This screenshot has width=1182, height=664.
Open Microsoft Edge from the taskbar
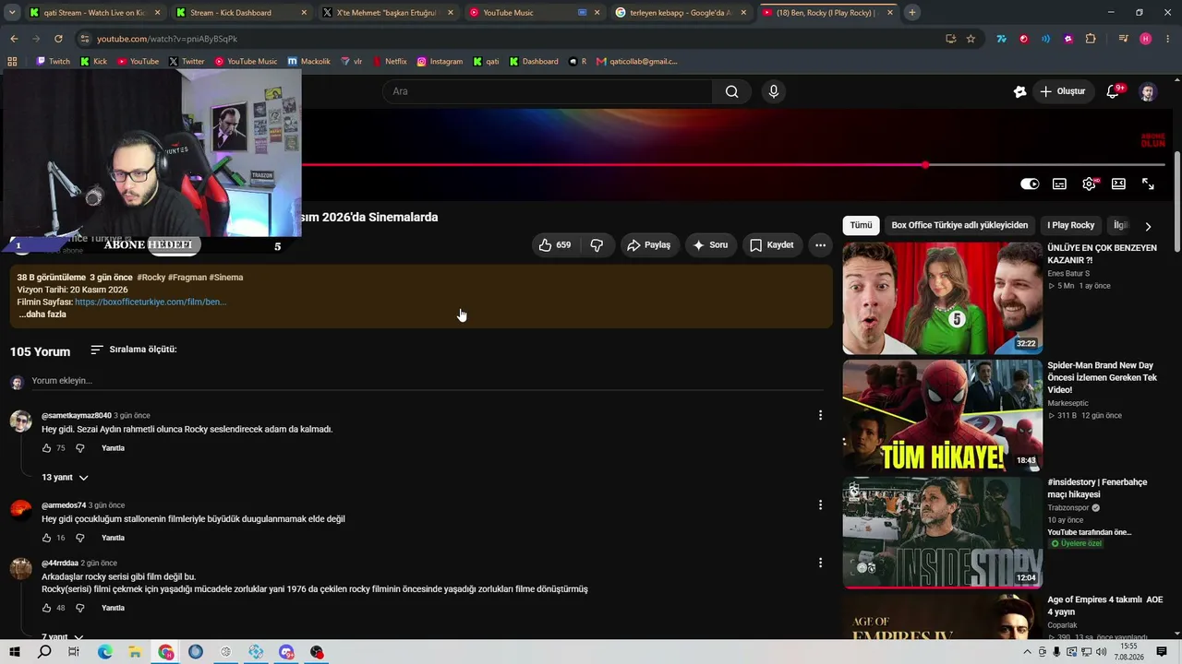point(104,652)
